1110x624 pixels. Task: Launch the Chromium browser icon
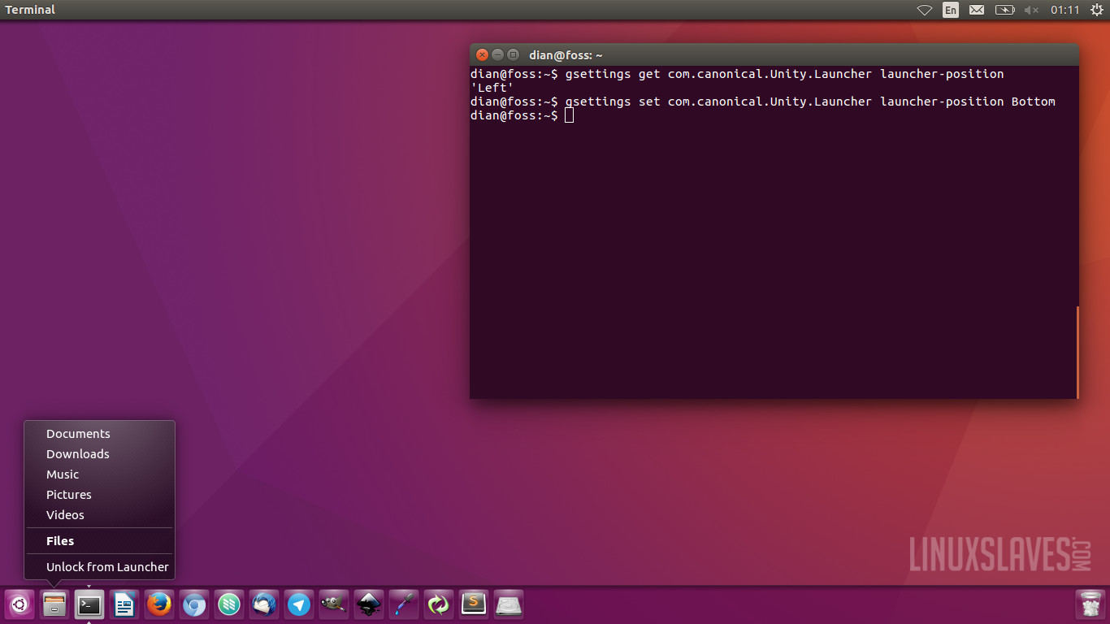[194, 604]
